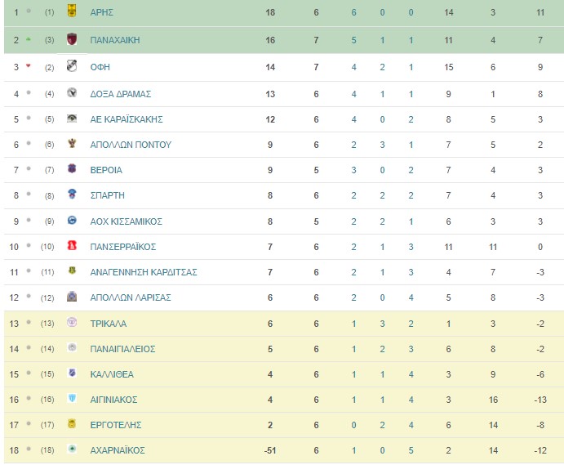Click the ΑΧΑΡΝΑΪΚΟΣ green badge icon
The width and height of the screenshot is (564, 465).
pos(72,449)
